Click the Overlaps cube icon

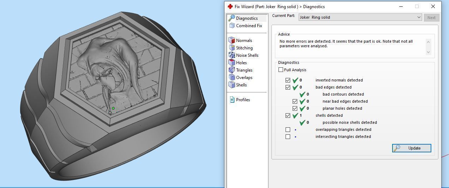232,77
